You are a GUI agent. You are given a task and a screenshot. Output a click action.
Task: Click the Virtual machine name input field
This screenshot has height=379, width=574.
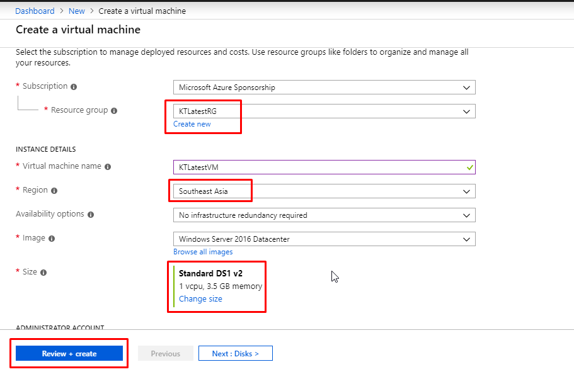[x=324, y=167]
